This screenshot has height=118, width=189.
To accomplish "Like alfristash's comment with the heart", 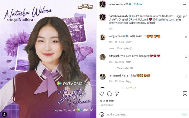I will click(x=186, y=57).
